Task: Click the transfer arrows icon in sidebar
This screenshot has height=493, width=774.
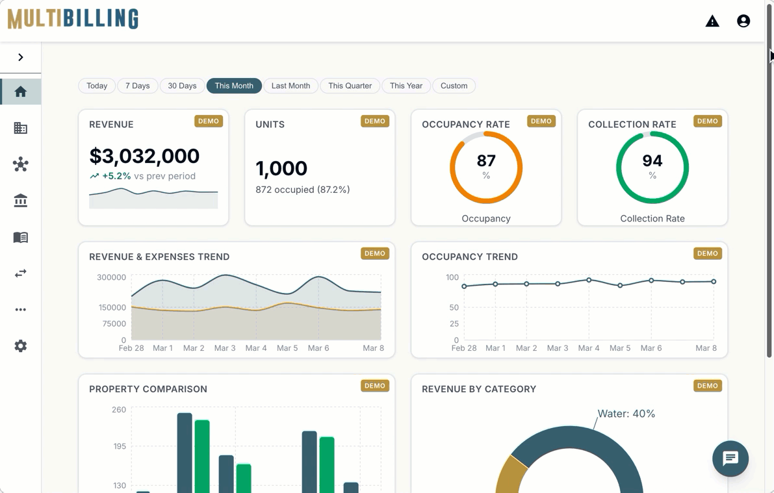Action: pyautogui.click(x=20, y=273)
